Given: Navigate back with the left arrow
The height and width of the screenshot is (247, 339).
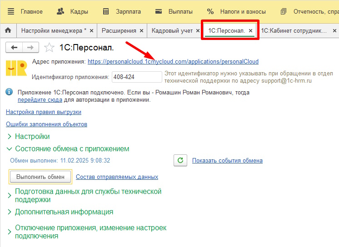Looking at the screenshot, I should [14, 47].
